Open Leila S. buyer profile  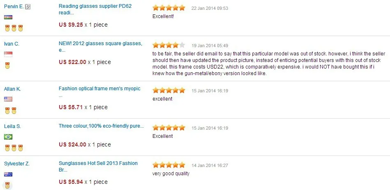pos(12,126)
